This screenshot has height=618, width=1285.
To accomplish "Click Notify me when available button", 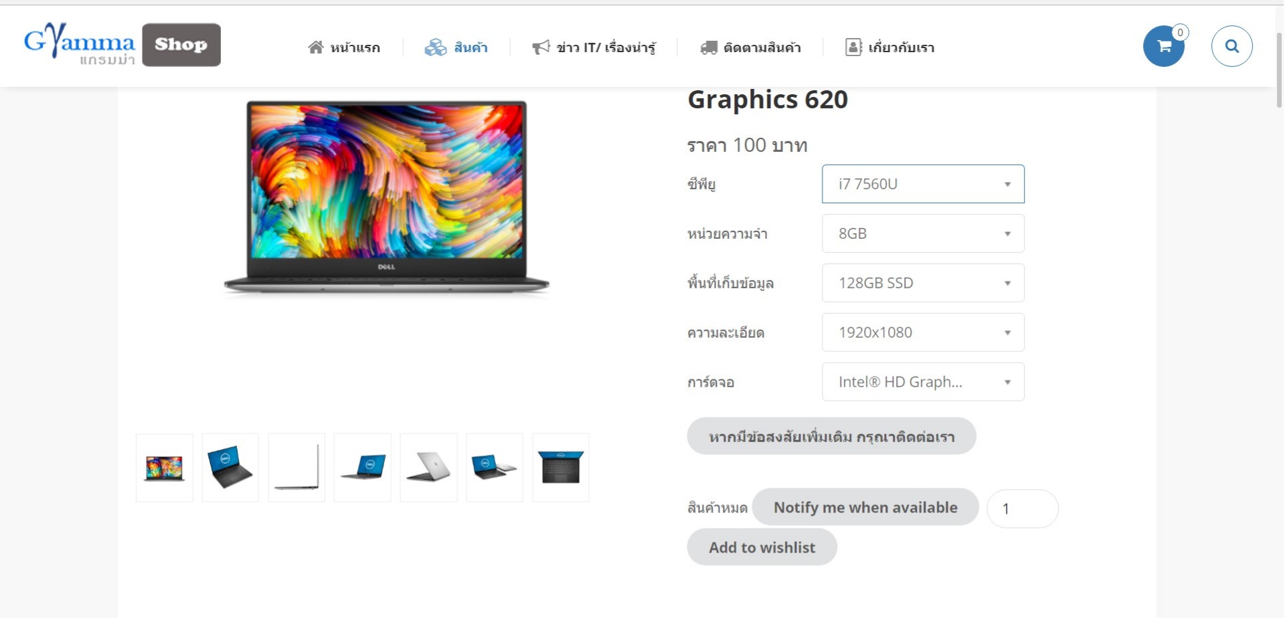I will [865, 507].
